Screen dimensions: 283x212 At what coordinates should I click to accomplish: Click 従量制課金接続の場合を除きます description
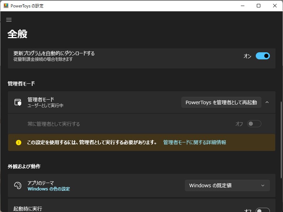click(x=43, y=59)
